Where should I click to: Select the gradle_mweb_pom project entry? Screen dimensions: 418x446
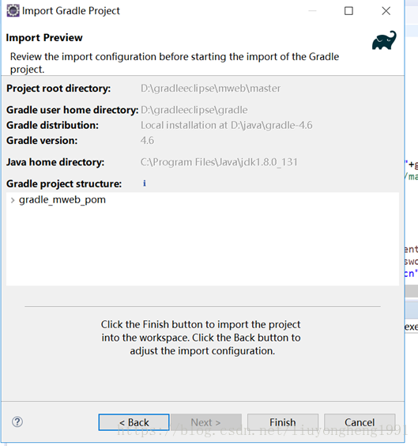click(62, 200)
